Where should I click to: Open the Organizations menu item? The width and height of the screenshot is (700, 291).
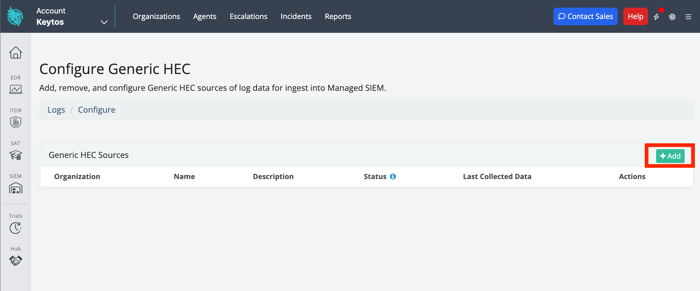tap(156, 16)
